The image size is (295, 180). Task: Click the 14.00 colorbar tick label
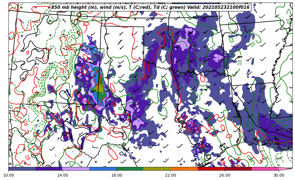tap(63, 175)
